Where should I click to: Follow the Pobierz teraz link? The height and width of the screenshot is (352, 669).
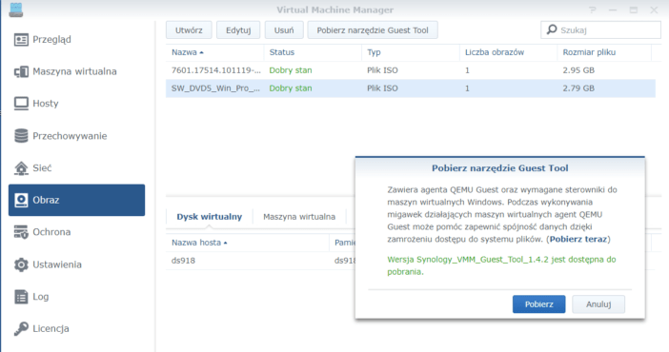(x=578, y=239)
